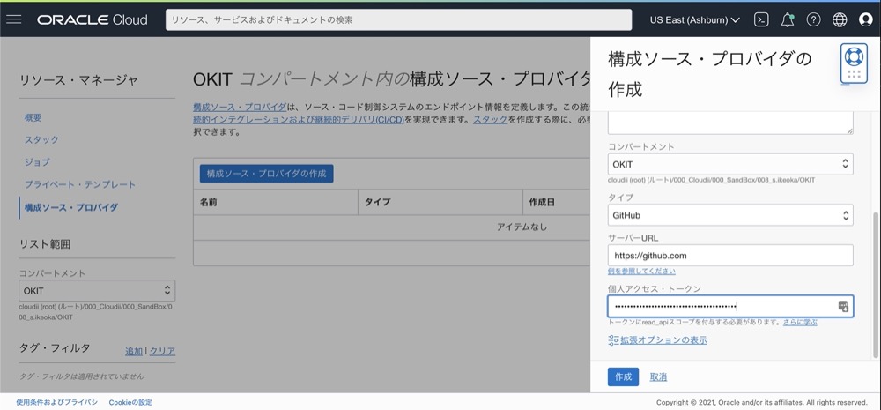Select 構成ソース・プロバイダ in sidebar
Viewport: 881px width, 410px height.
point(71,207)
